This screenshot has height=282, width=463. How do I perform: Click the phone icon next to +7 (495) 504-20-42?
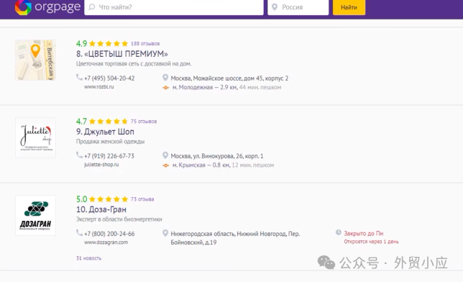point(79,77)
